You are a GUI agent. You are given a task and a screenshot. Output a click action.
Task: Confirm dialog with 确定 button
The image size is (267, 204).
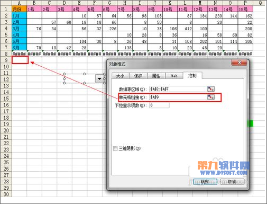tap(205, 182)
